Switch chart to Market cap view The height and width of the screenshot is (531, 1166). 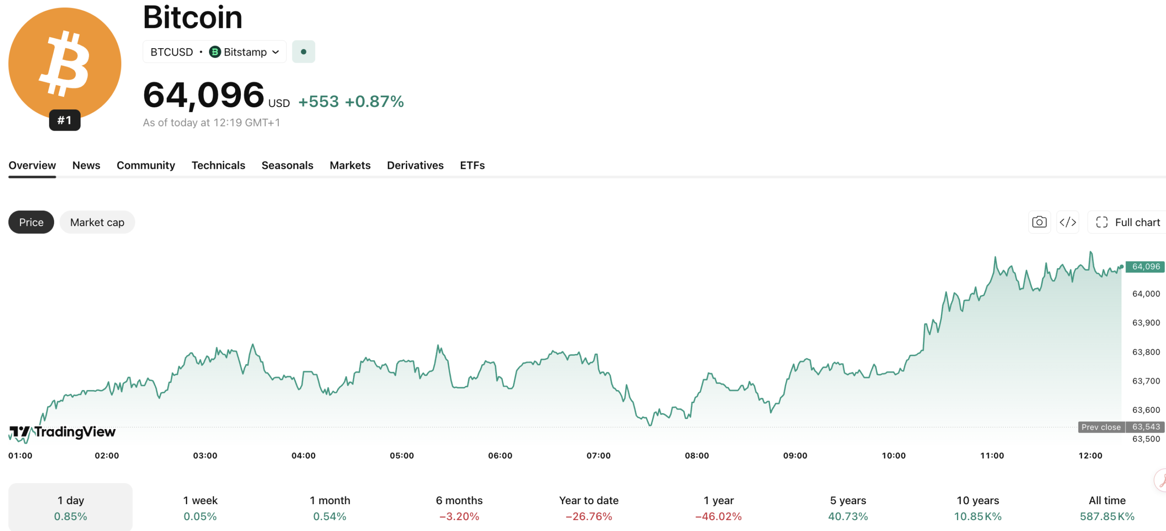tap(97, 222)
